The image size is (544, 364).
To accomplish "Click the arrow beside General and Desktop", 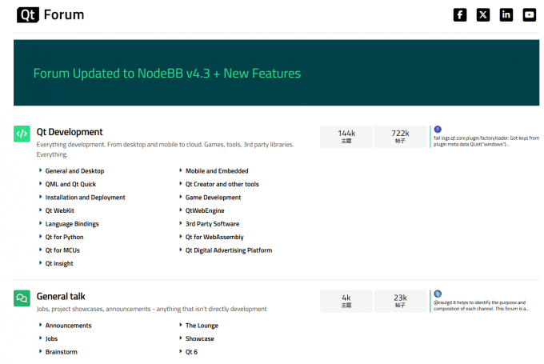I will click(x=41, y=171).
